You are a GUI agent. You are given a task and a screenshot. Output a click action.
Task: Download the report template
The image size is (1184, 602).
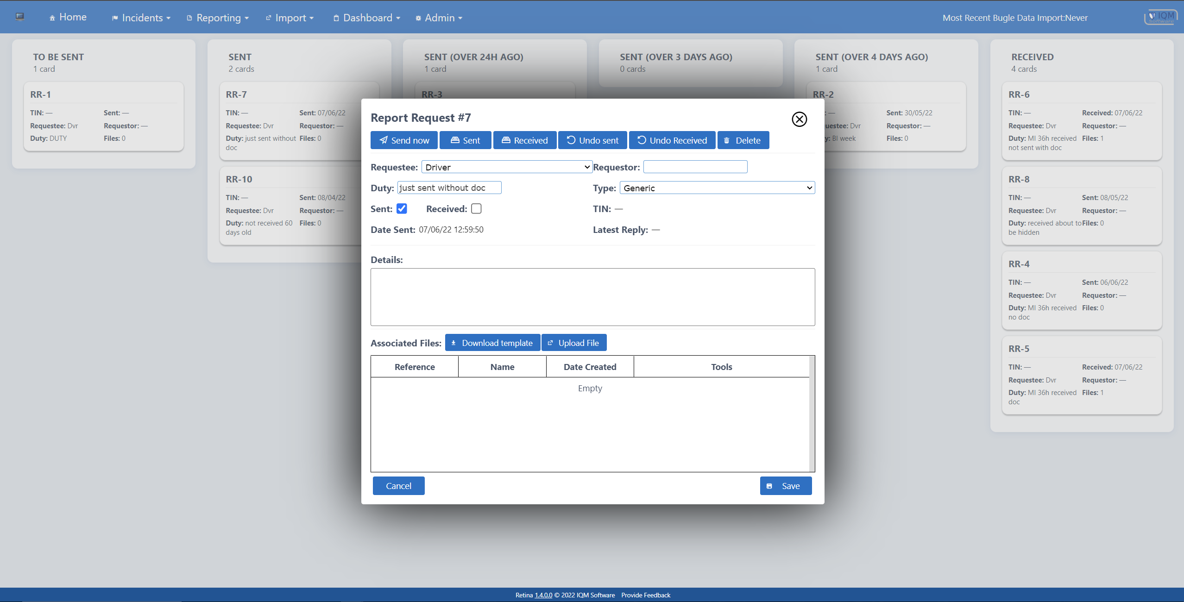tap(492, 343)
